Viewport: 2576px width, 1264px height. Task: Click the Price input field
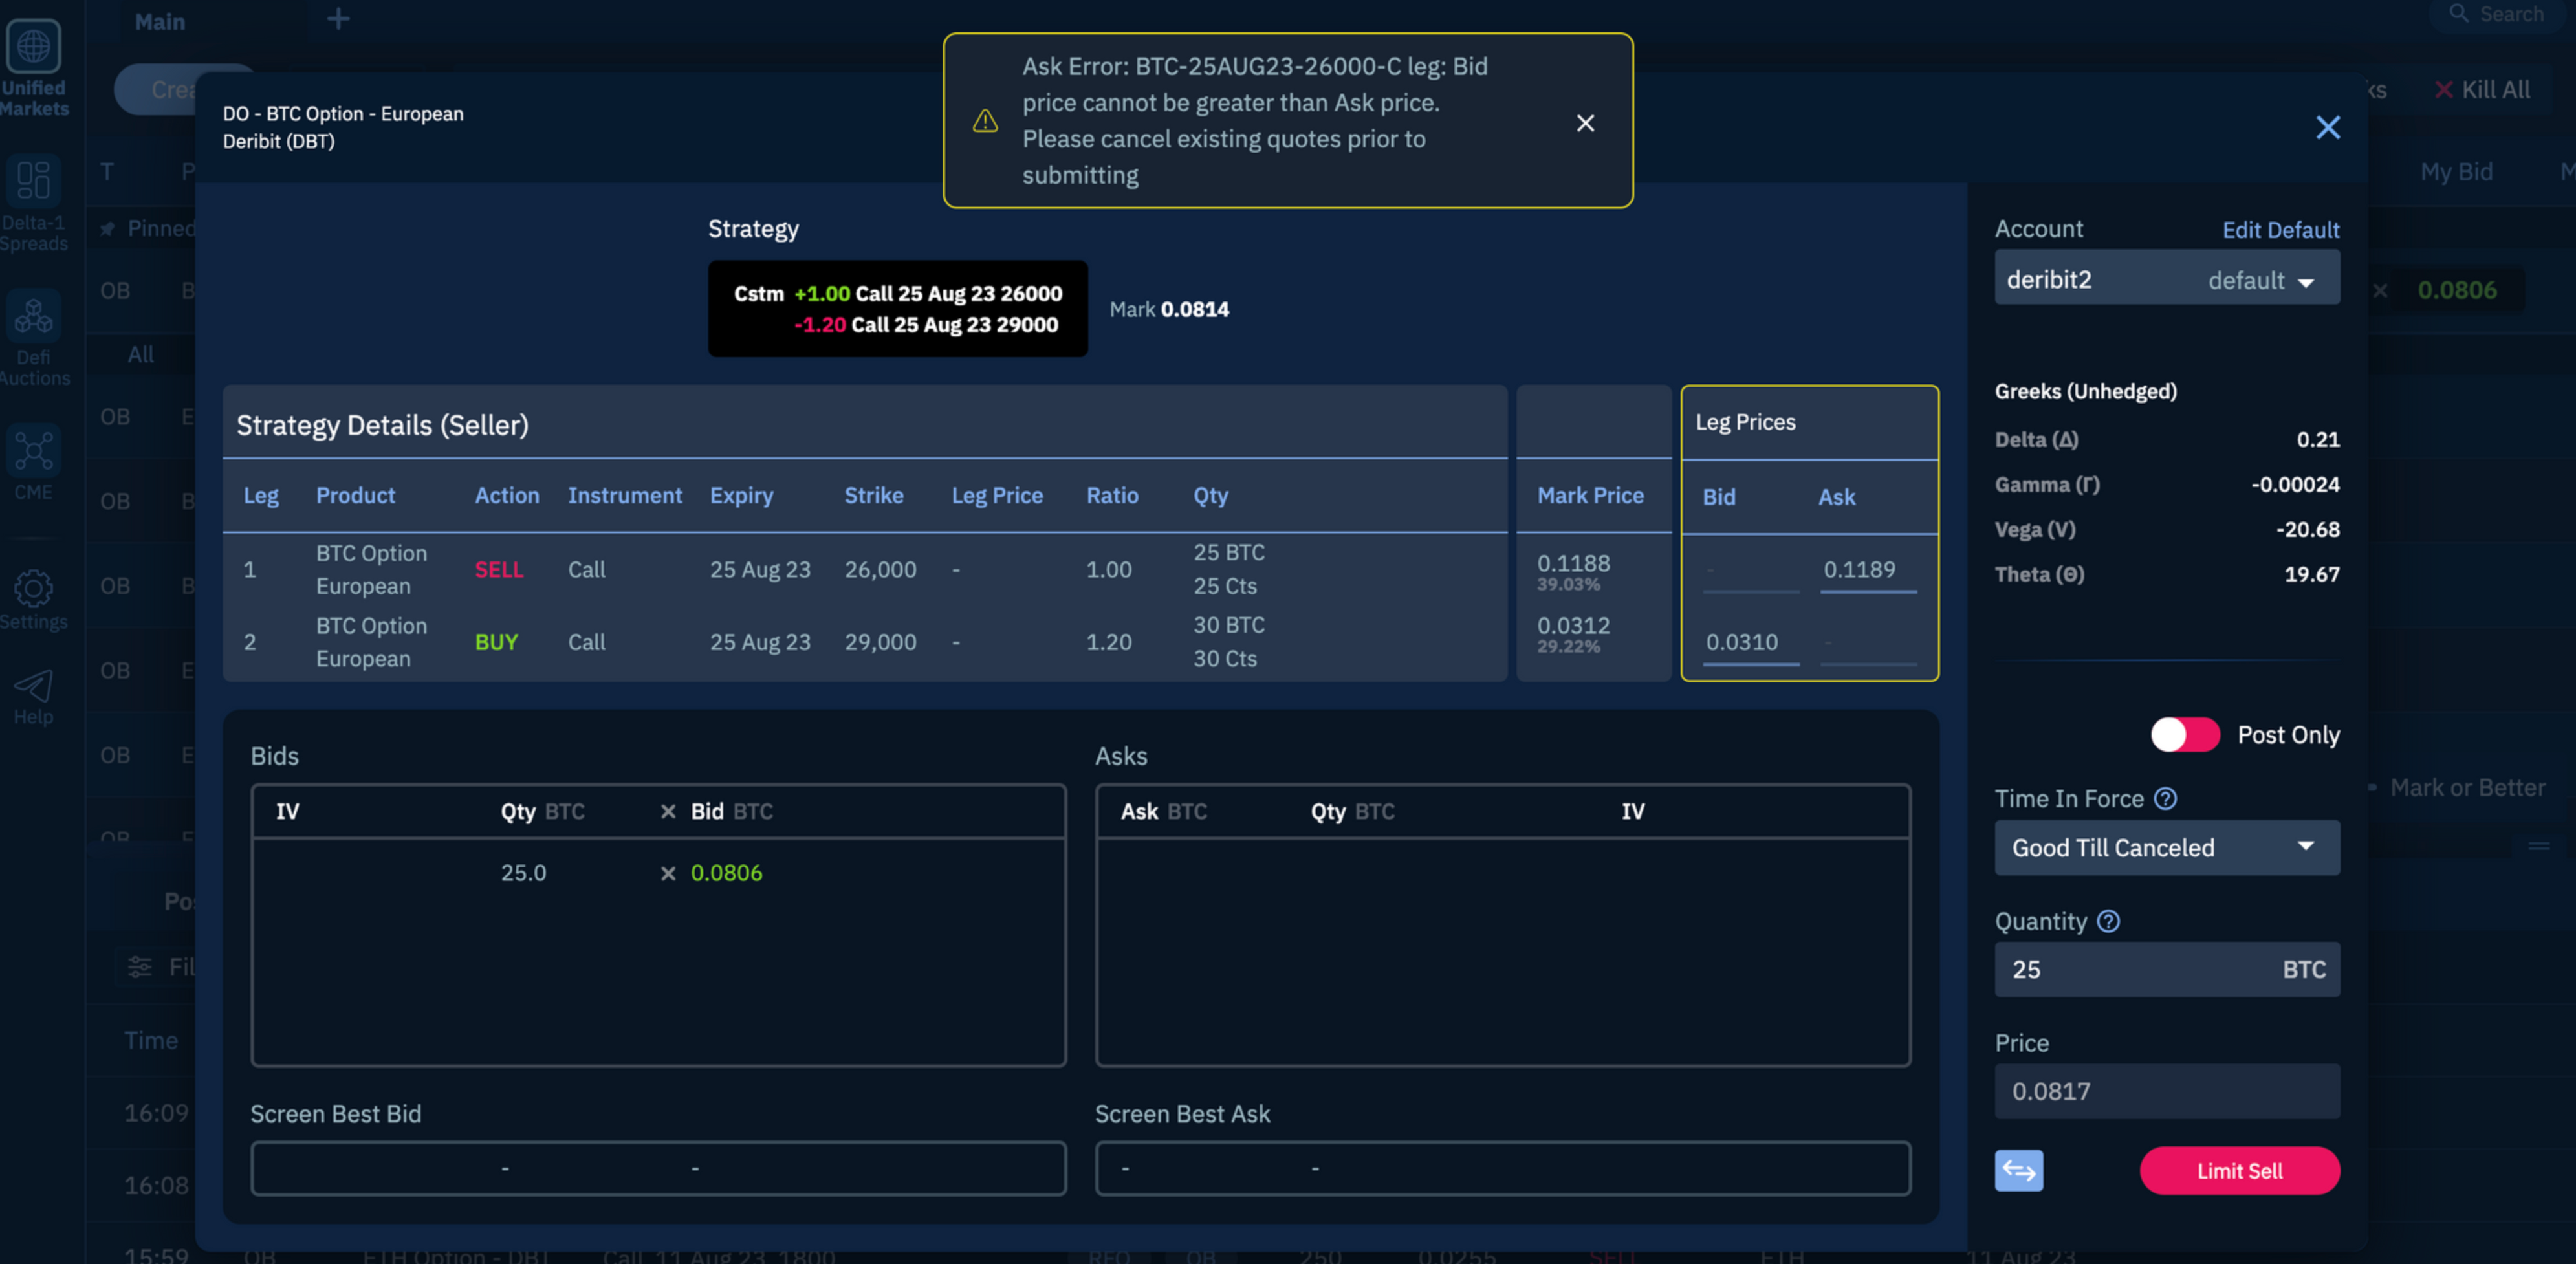tap(2166, 1091)
